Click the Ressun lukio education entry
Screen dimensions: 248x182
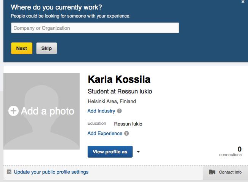click(x=128, y=124)
